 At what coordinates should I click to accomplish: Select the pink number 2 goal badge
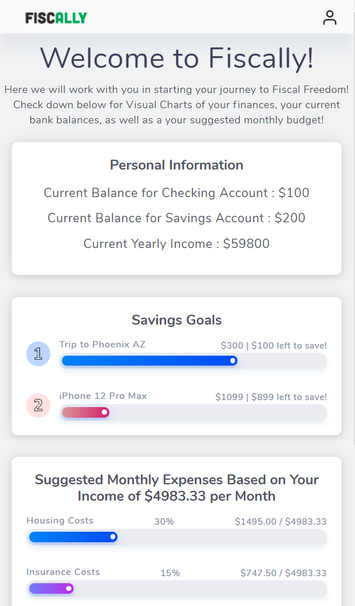[38, 405]
